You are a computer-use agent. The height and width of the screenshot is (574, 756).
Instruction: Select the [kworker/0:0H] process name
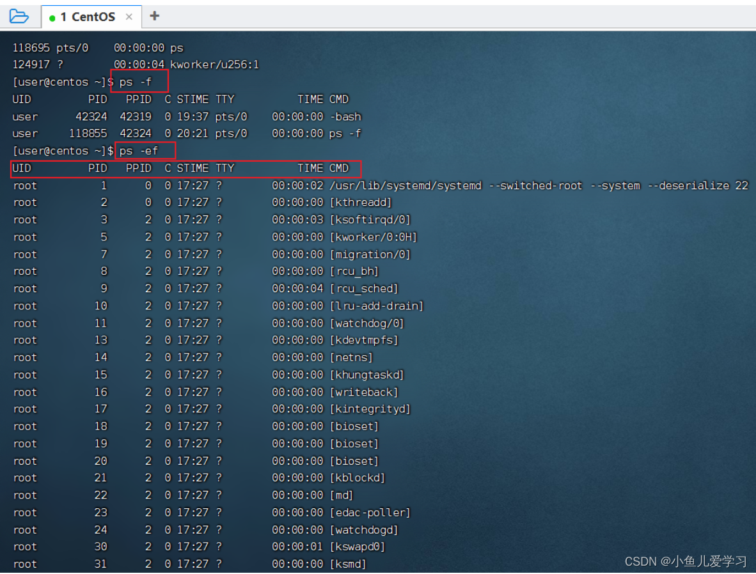[373, 237]
